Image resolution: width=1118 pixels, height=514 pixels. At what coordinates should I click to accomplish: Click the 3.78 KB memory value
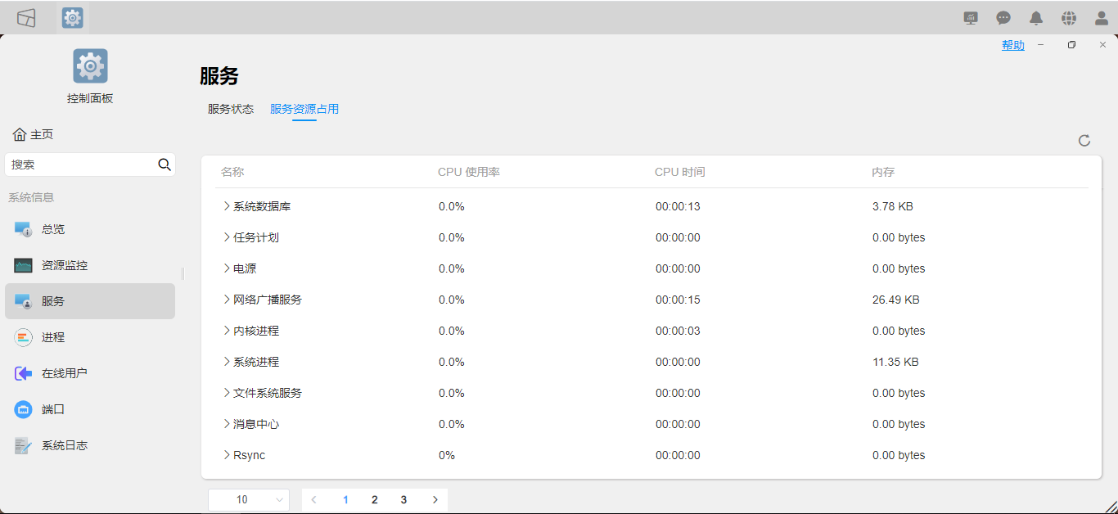pyautogui.click(x=893, y=206)
